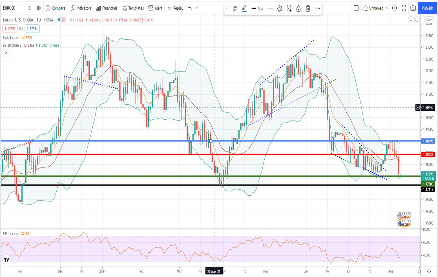Expand the Unnamed layout dropdown

point(387,8)
